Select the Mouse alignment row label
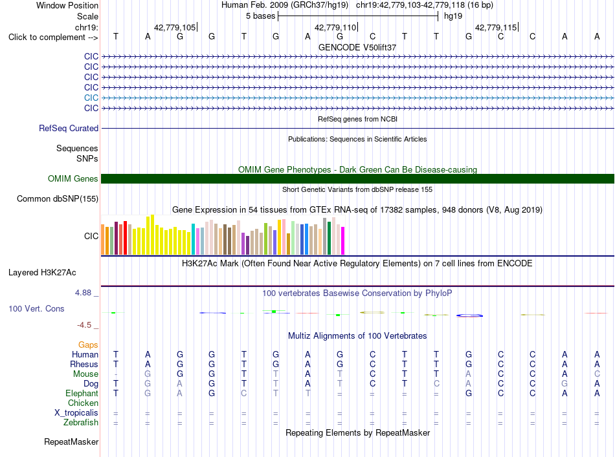This screenshot has width=615, height=457. (85, 374)
